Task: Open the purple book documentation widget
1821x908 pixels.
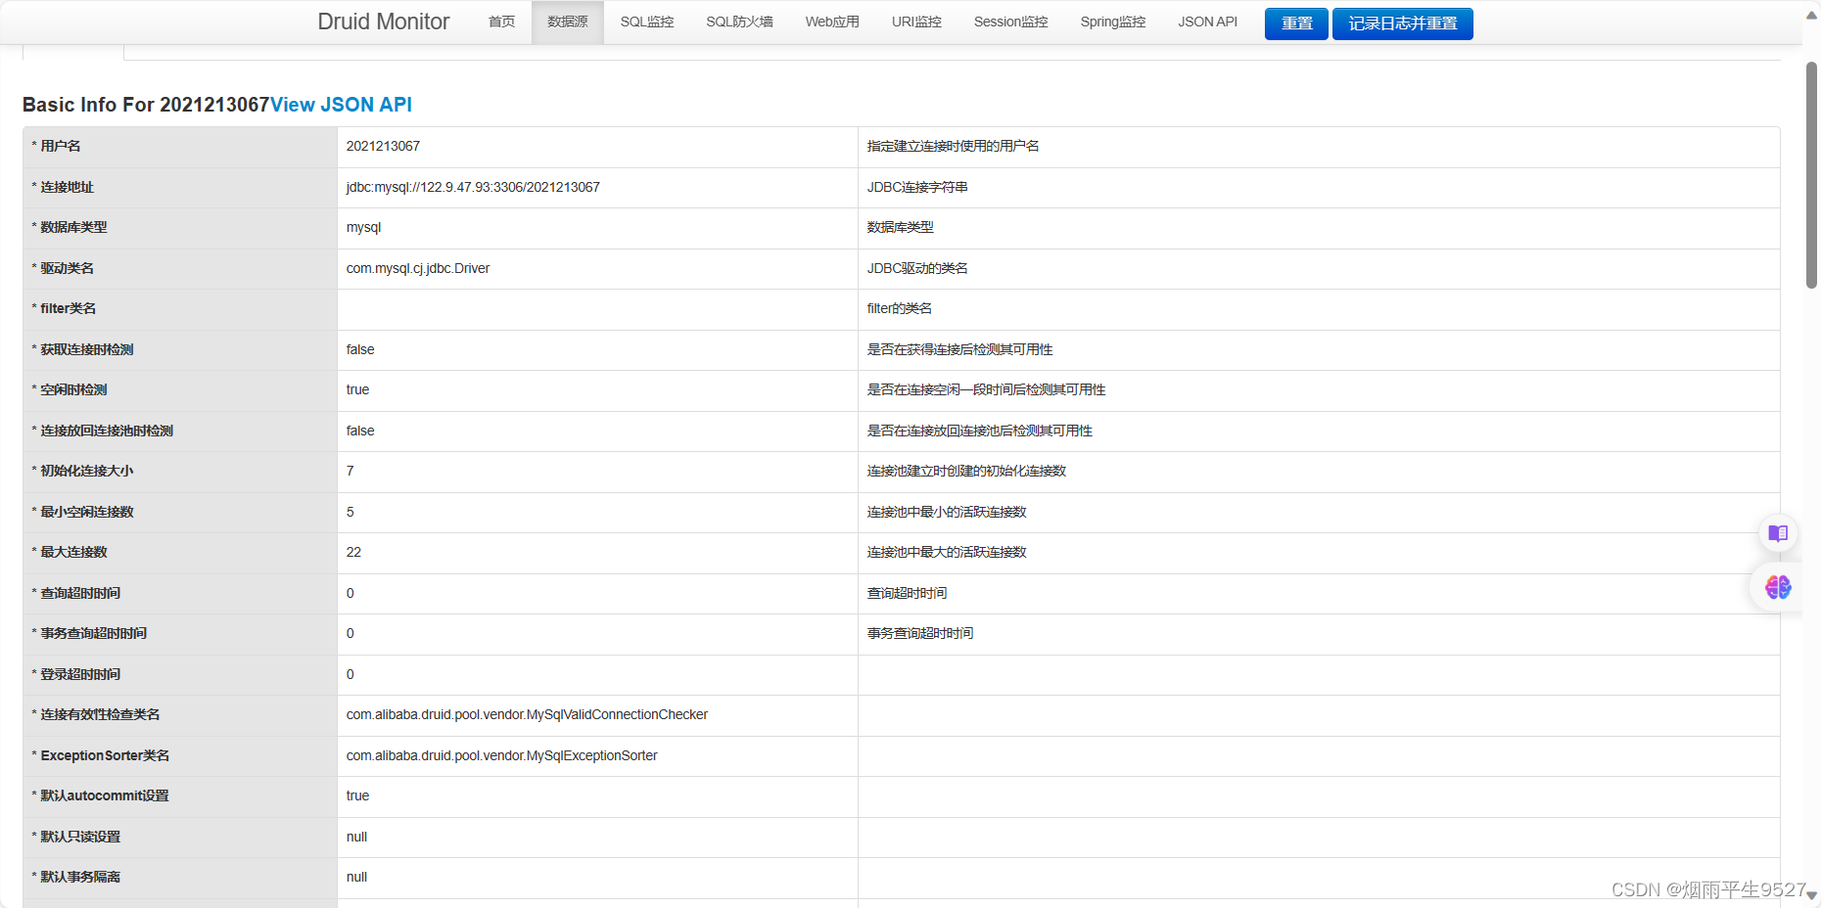Action: pyautogui.click(x=1778, y=533)
